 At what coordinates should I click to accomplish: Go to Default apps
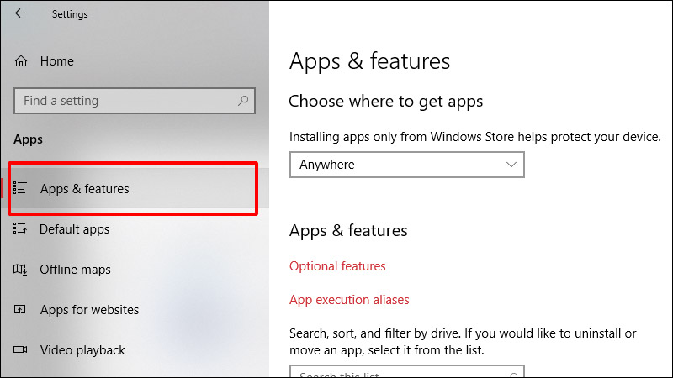pyautogui.click(x=133, y=228)
